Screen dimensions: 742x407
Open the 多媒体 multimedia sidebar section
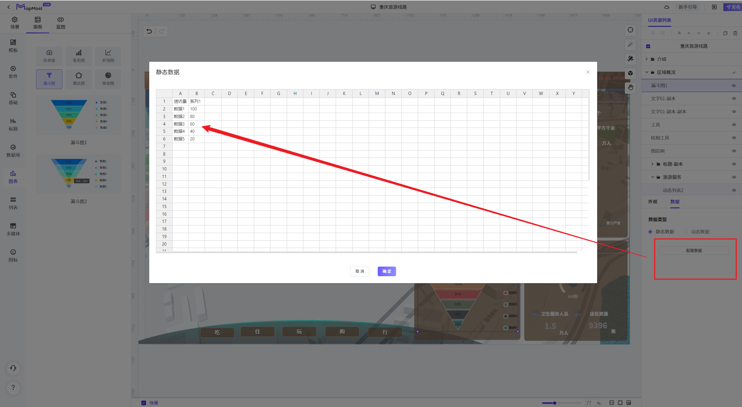pyautogui.click(x=13, y=230)
